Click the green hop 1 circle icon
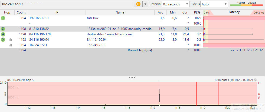Image resolution: width=265 pixels, height=112 pixels. tap(3, 18)
